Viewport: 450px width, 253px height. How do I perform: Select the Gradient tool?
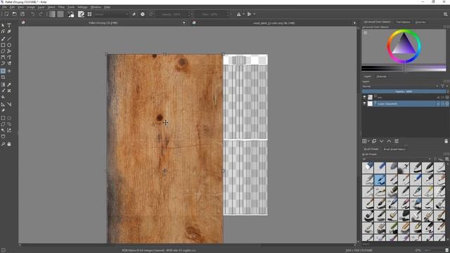(3, 84)
